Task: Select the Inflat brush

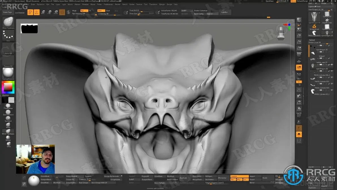Action: 8,144
